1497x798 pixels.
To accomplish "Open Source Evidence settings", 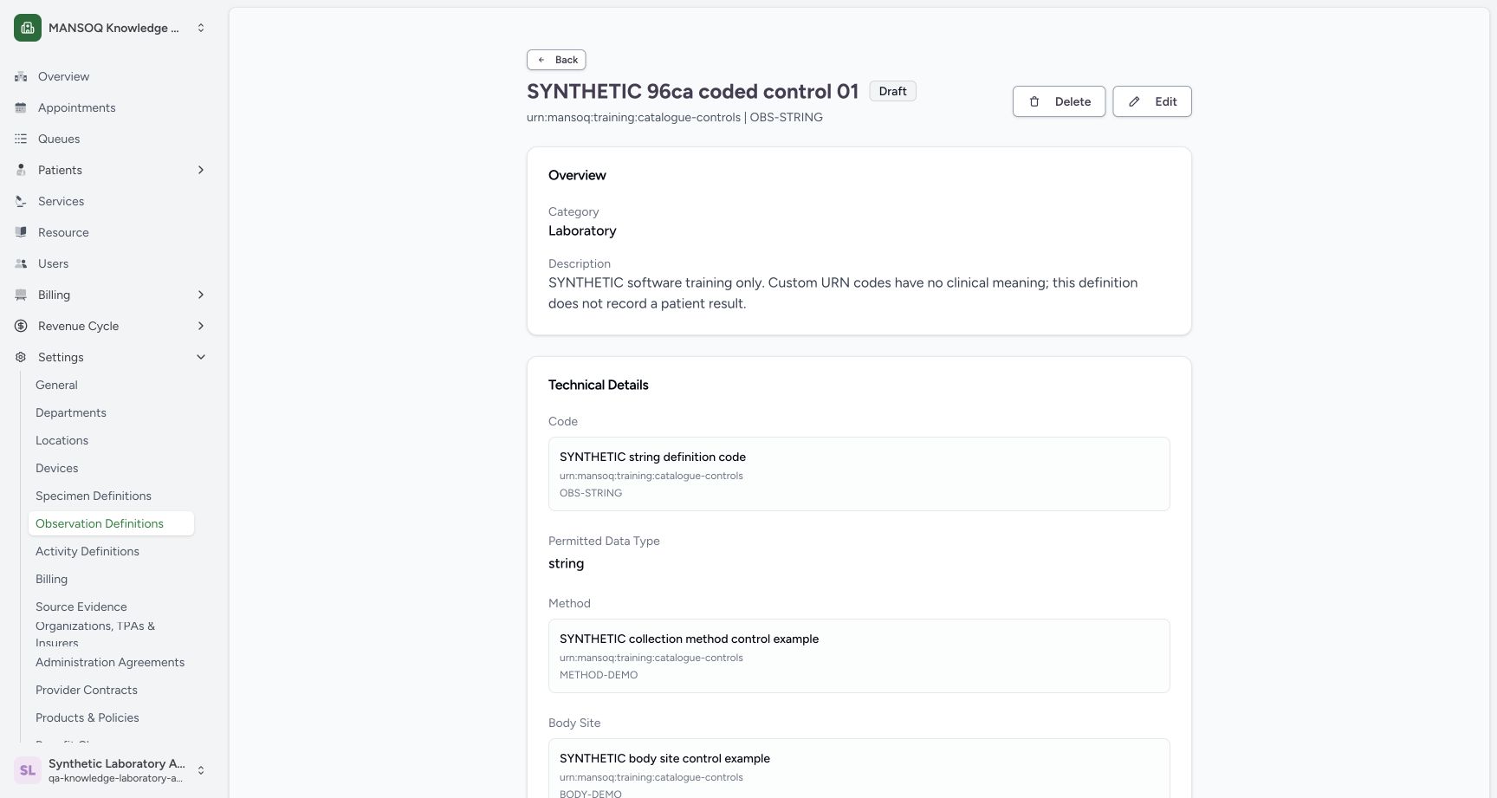I will [x=111, y=607].
